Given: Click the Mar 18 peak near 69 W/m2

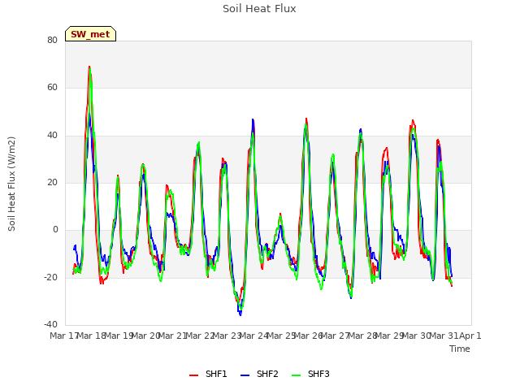Looking at the screenshot, I should [x=89, y=67].
